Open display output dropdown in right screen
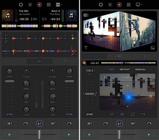159x140 pixels. click(139, 5)
